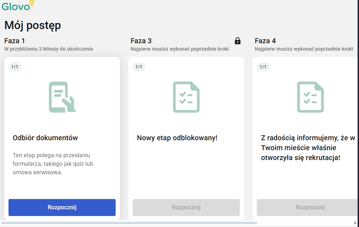Image resolution: width=359 pixels, height=227 pixels.
Task: Click the 1/1 badge in Faza 1 card
Action: click(15, 67)
